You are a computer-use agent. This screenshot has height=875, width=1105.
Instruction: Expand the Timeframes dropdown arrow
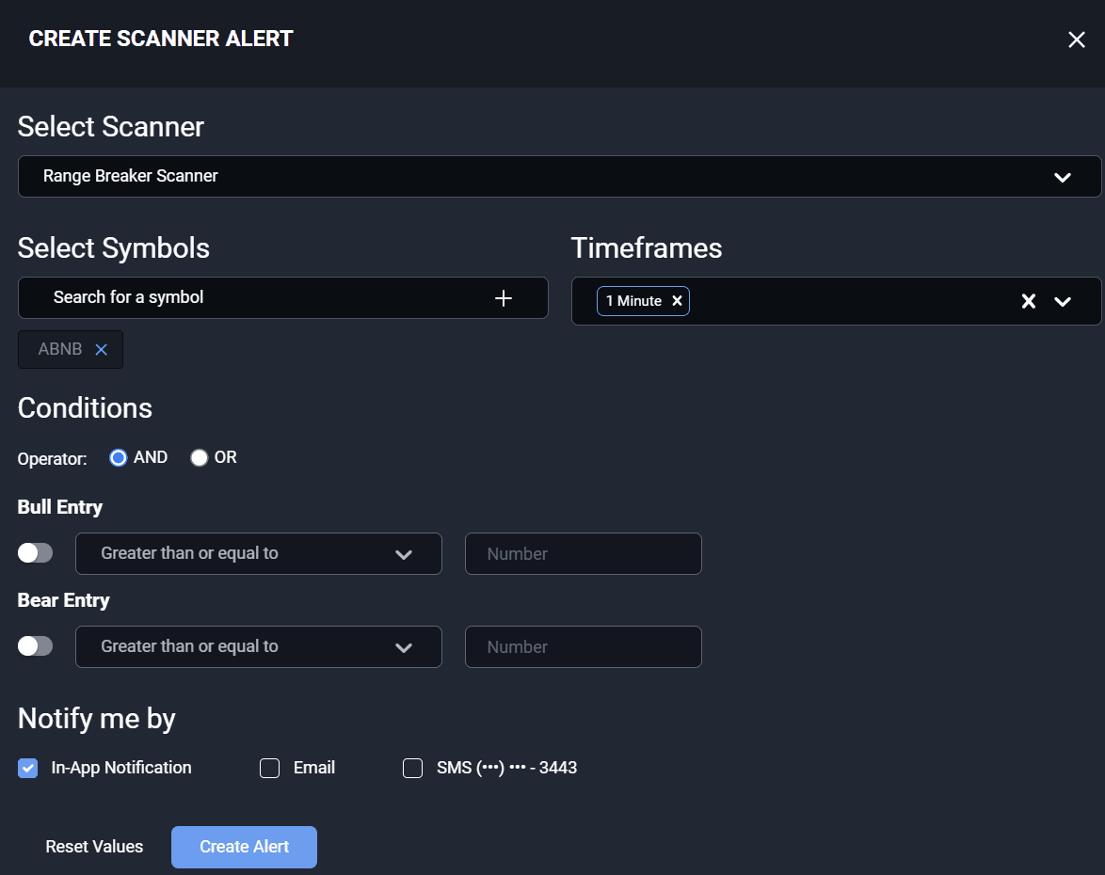pos(1063,301)
